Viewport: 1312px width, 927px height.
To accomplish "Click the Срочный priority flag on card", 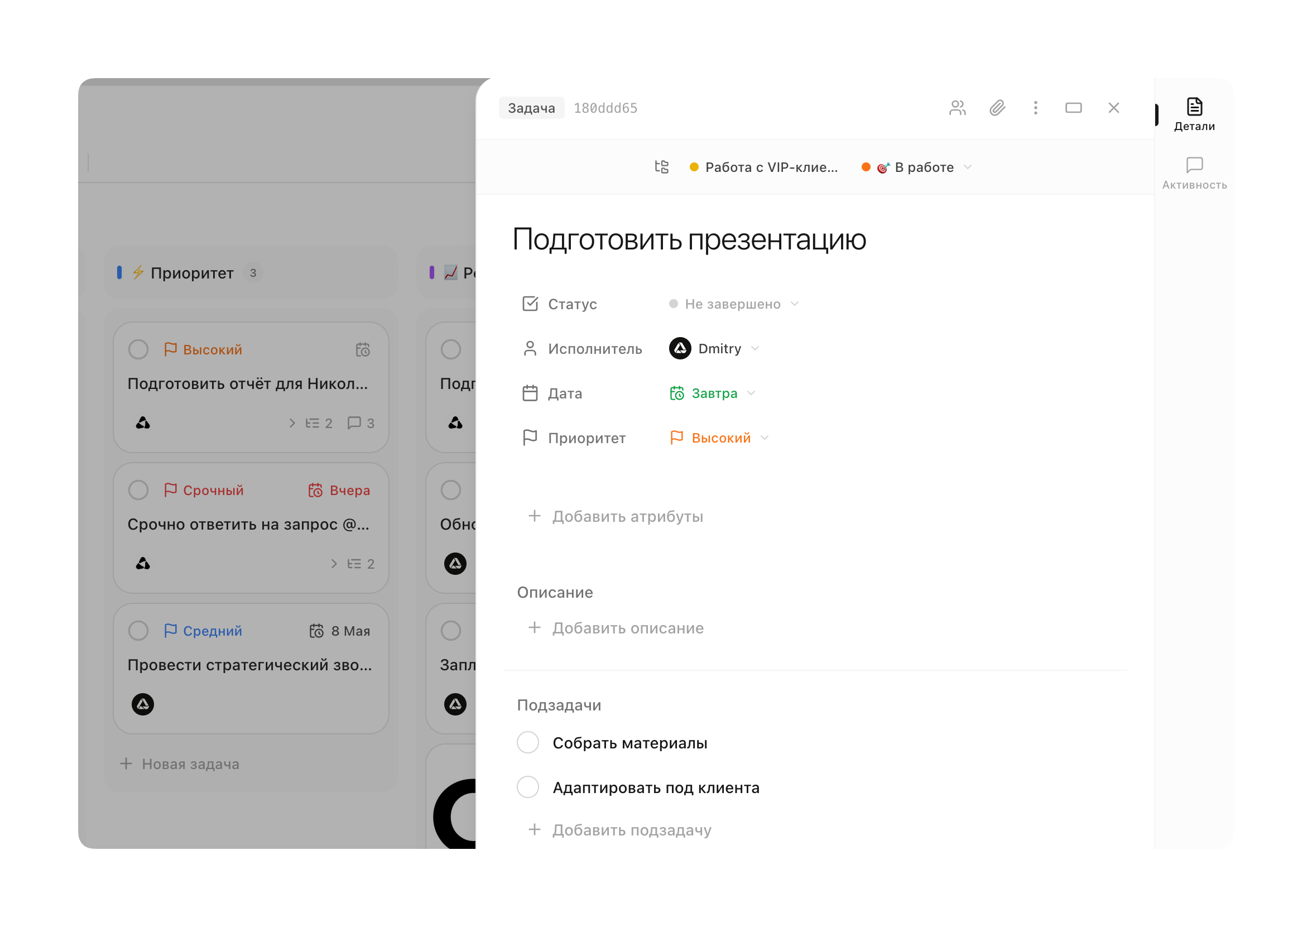I will tap(204, 490).
